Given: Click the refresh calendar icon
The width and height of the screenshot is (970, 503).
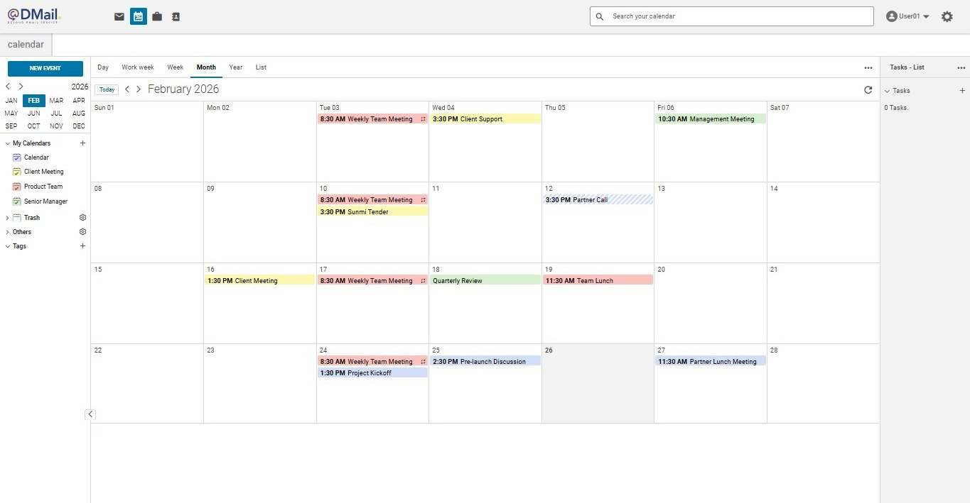Looking at the screenshot, I should pos(868,90).
